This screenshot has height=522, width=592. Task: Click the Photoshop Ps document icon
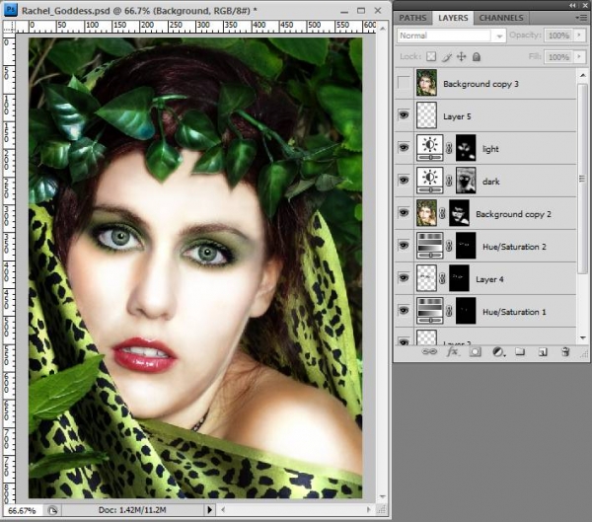click(10, 10)
